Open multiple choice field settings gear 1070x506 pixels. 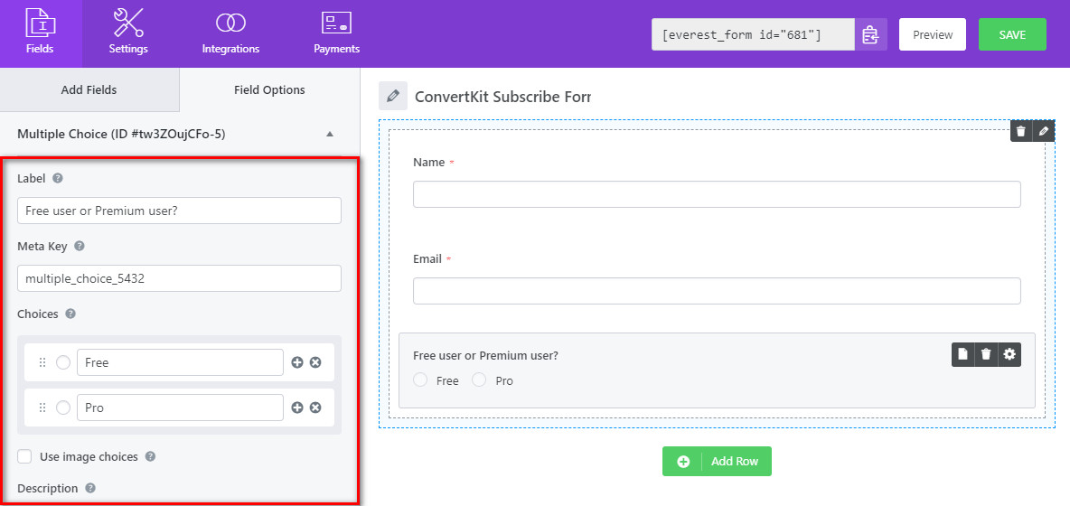pyautogui.click(x=1009, y=354)
